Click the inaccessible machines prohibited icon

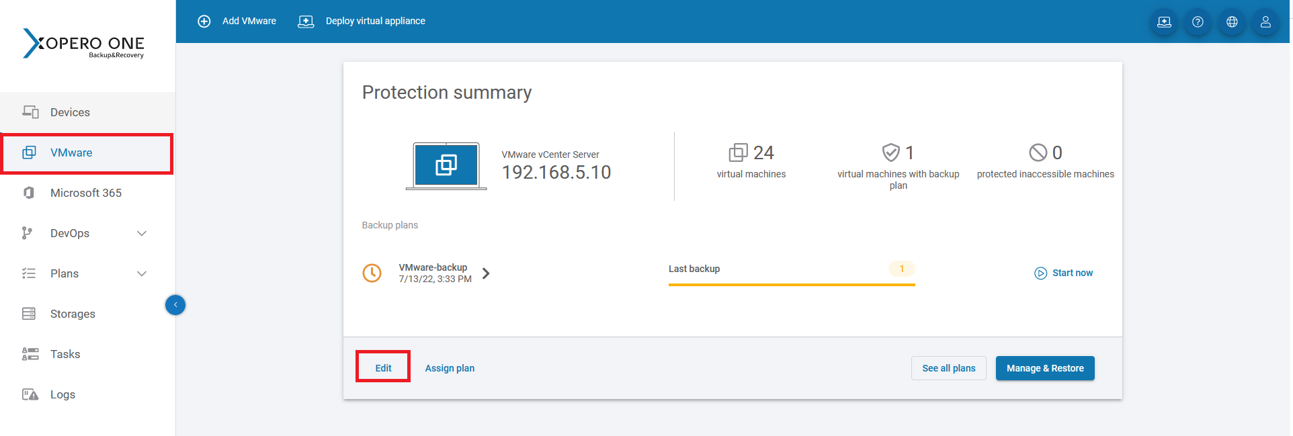point(1038,152)
